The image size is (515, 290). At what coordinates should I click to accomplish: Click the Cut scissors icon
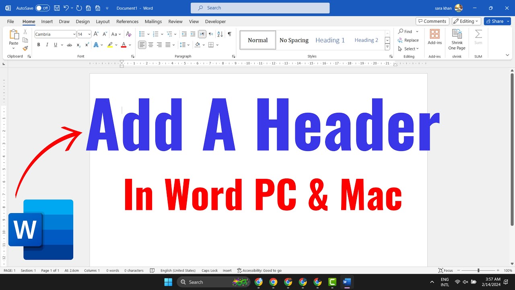pos(25,32)
